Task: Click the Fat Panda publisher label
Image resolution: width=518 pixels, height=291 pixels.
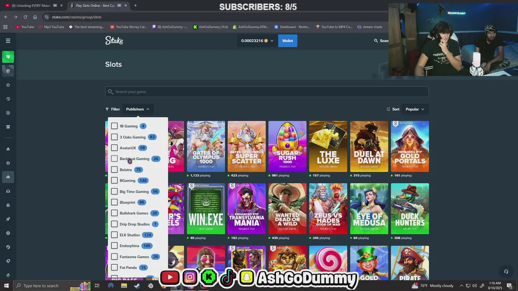Action: click(x=128, y=268)
